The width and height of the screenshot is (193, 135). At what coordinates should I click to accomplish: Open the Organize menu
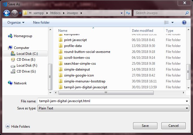point(16,22)
